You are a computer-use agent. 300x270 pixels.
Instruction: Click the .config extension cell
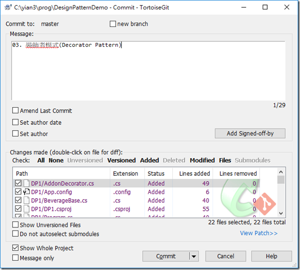coord(122,192)
